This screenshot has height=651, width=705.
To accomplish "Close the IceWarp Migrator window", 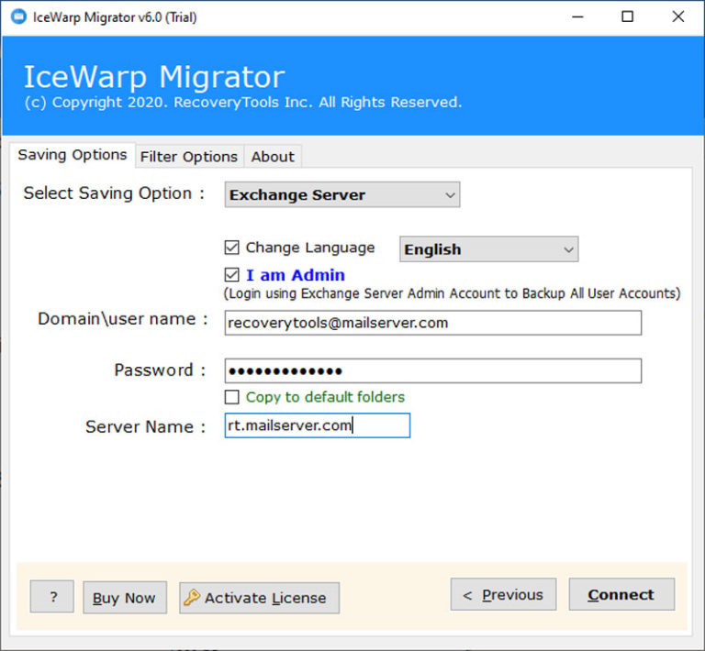I will (x=678, y=17).
